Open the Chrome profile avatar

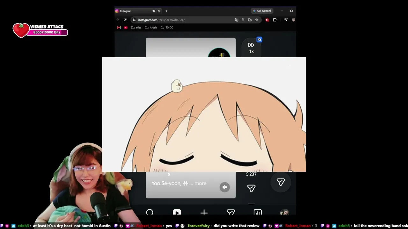[293, 20]
